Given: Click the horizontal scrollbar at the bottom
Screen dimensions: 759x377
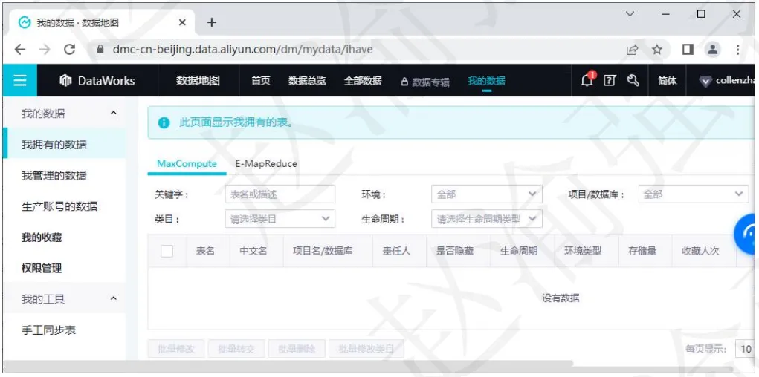Looking at the screenshot, I should pyautogui.click(x=288, y=362).
